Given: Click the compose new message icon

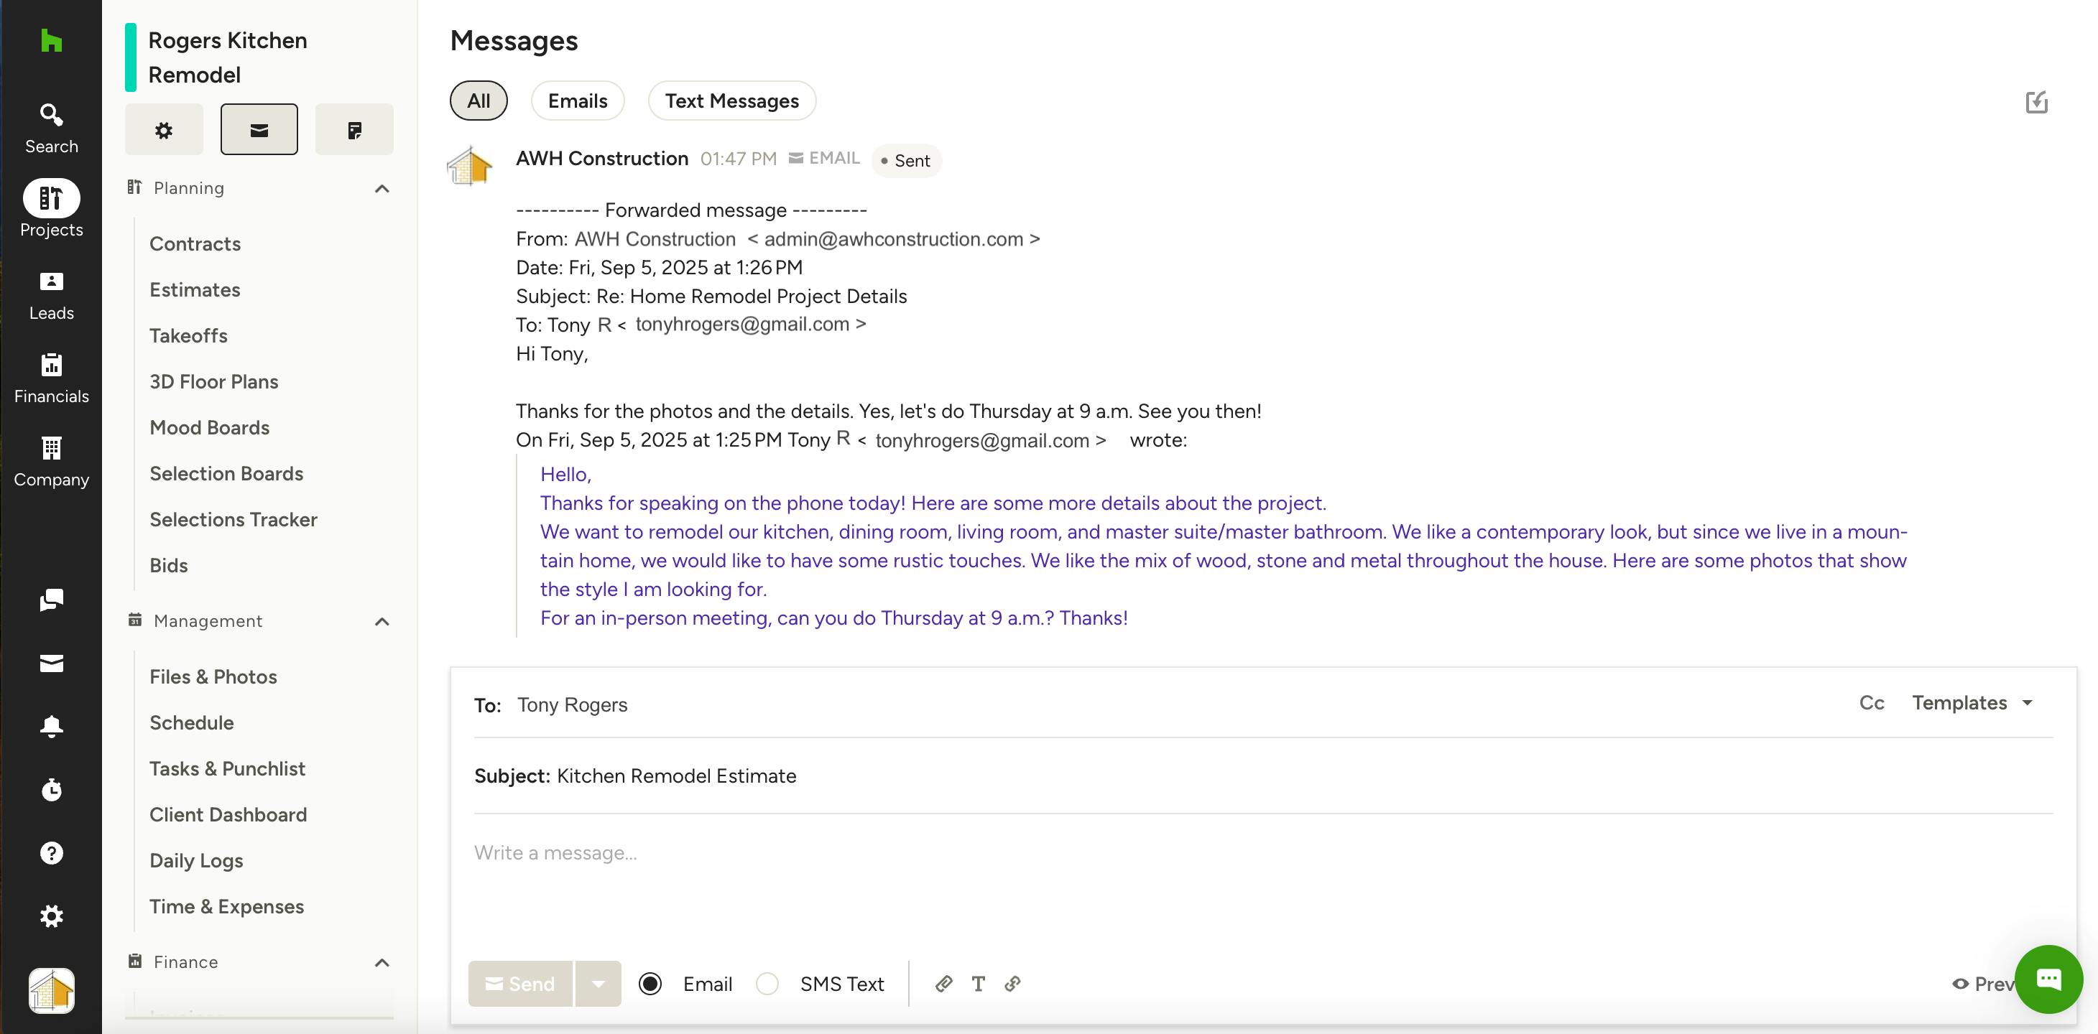Looking at the screenshot, I should coord(2036,102).
